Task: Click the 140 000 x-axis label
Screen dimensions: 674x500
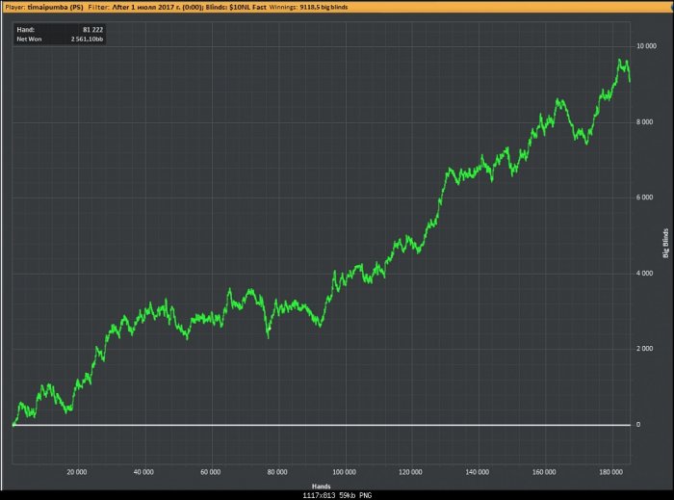Action: coord(478,472)
